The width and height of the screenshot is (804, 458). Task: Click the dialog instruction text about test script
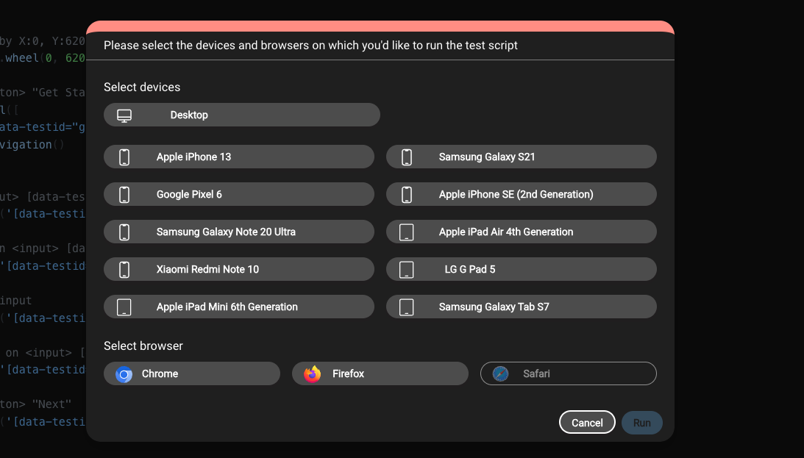[x=310, y=45]
